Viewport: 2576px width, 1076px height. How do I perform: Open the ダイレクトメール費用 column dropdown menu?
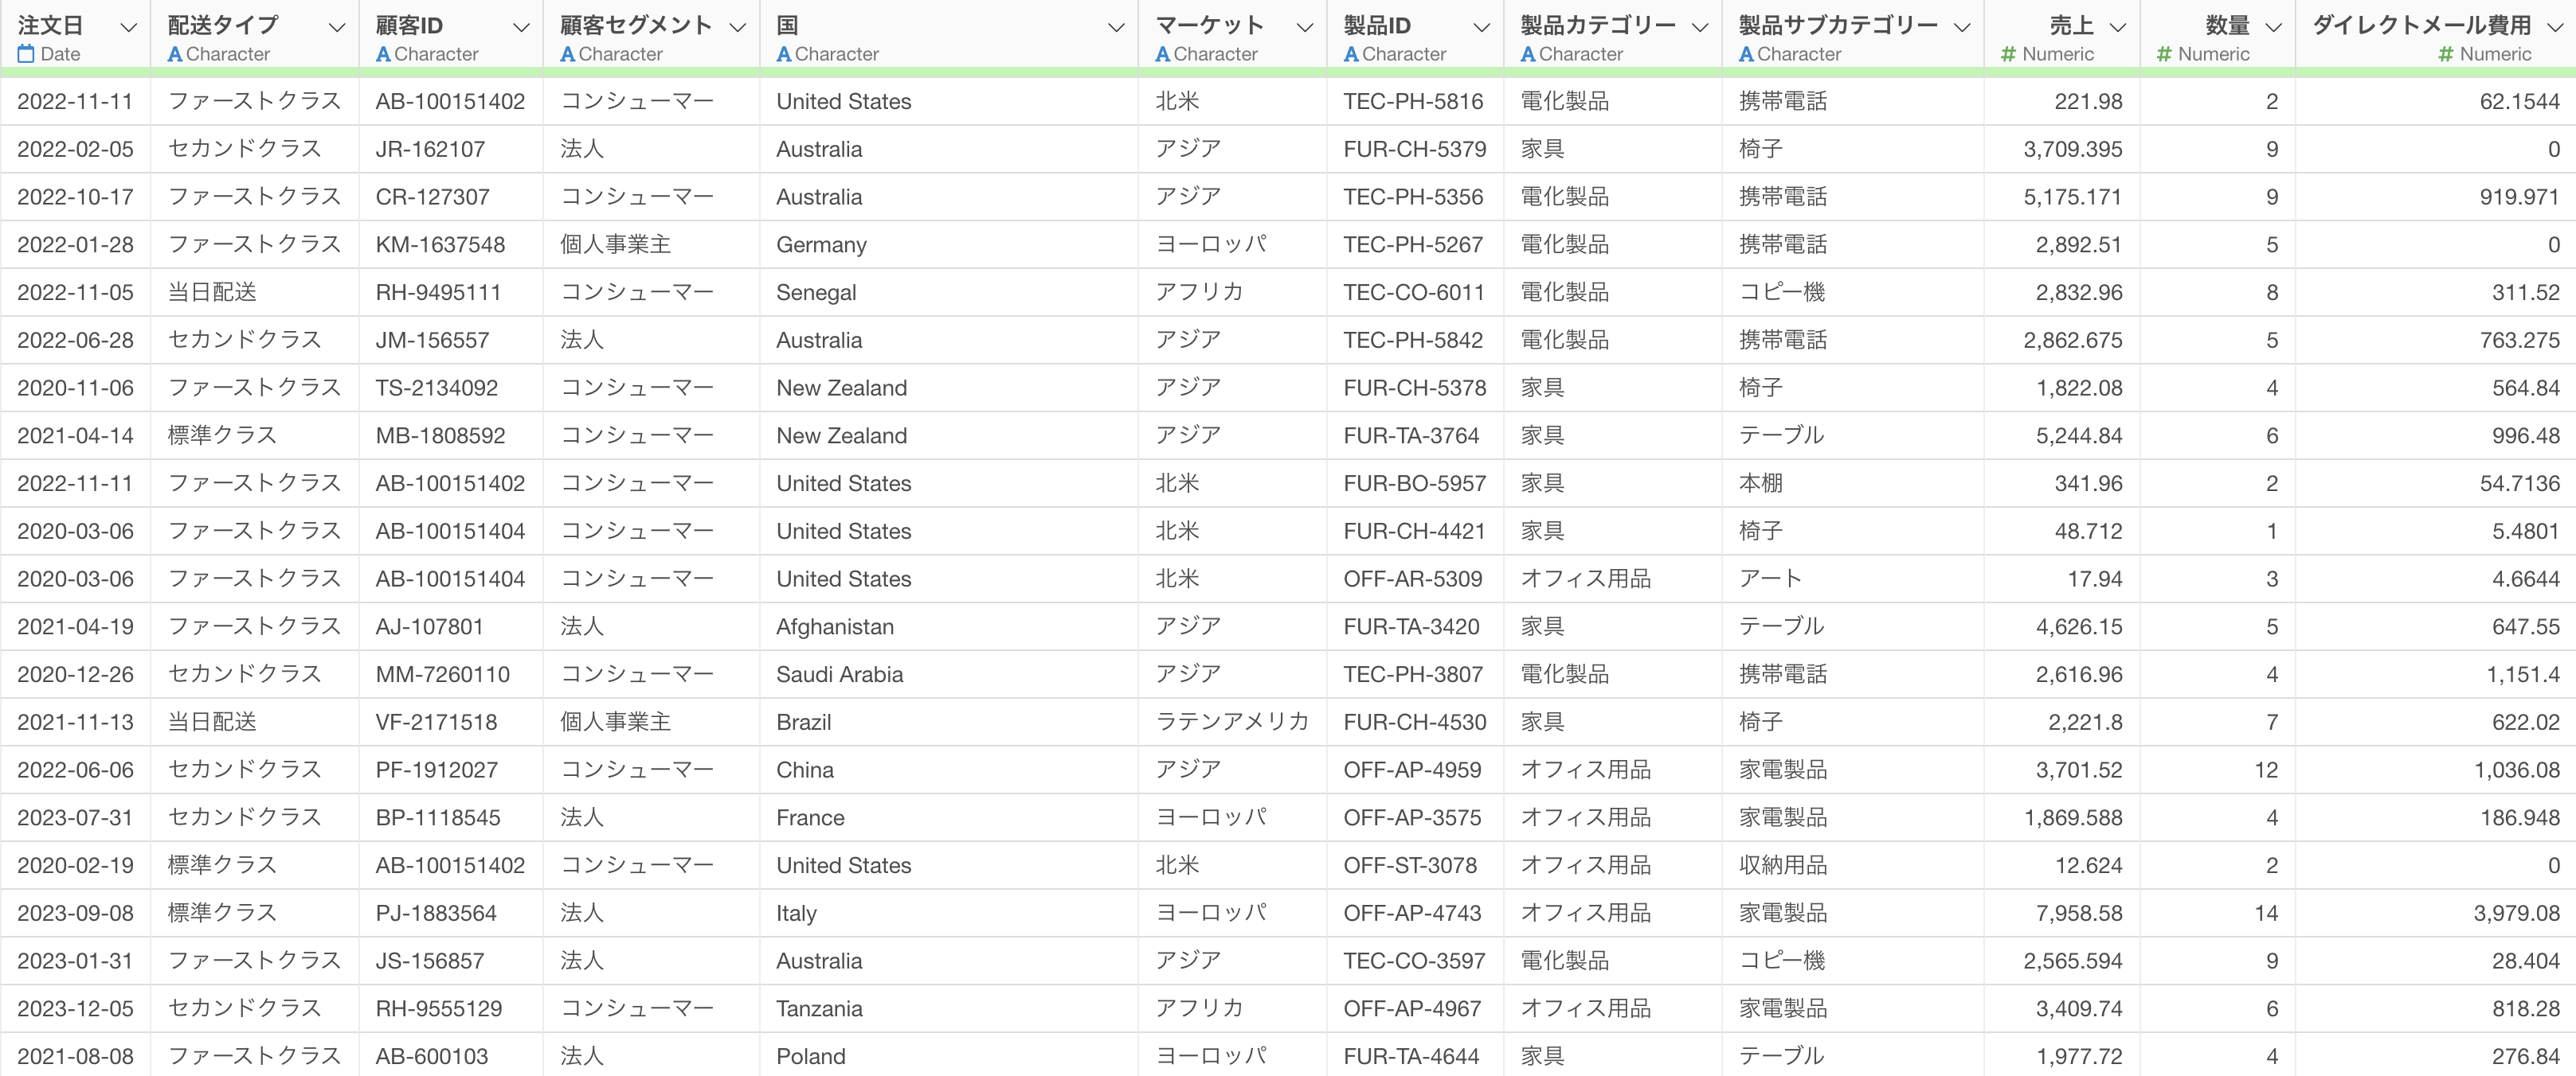coord(2556,27)
